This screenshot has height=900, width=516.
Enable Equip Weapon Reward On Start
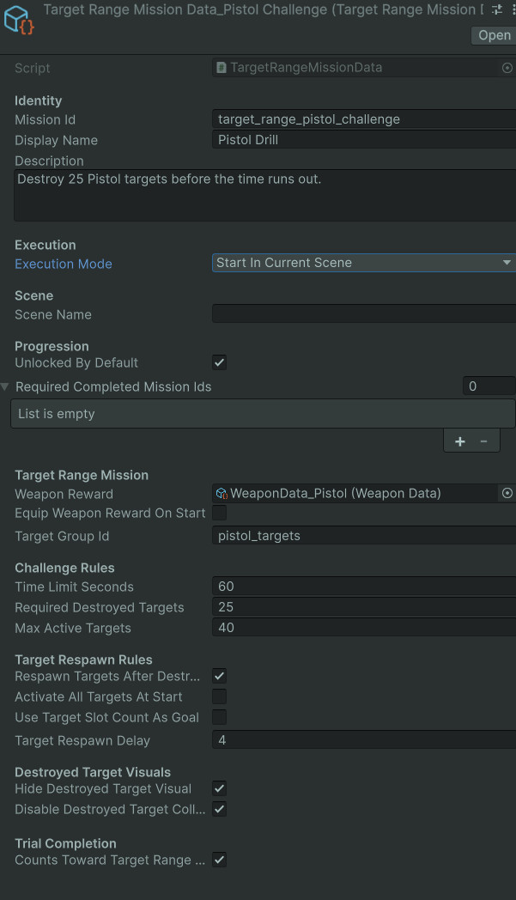[x=219, y=513]
